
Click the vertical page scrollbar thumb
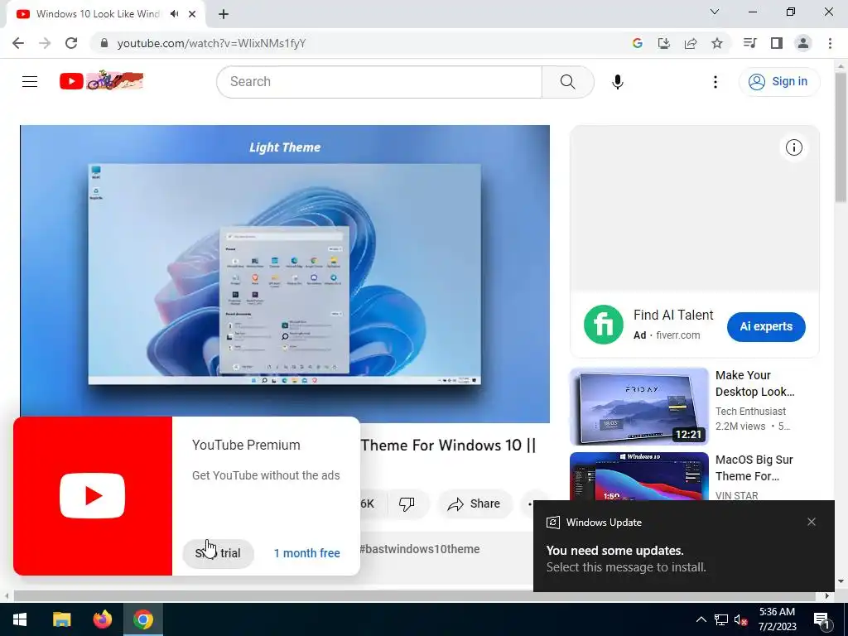841,138
